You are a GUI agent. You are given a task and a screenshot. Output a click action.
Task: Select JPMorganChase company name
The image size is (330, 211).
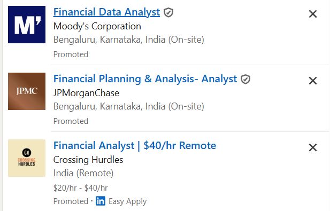coord(86,93)
